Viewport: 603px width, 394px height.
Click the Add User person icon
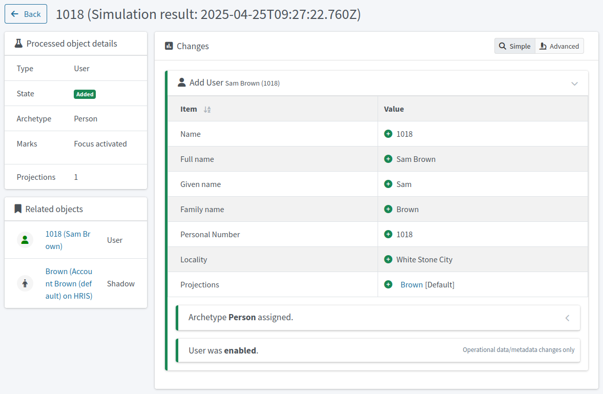(x=183, y=82)
